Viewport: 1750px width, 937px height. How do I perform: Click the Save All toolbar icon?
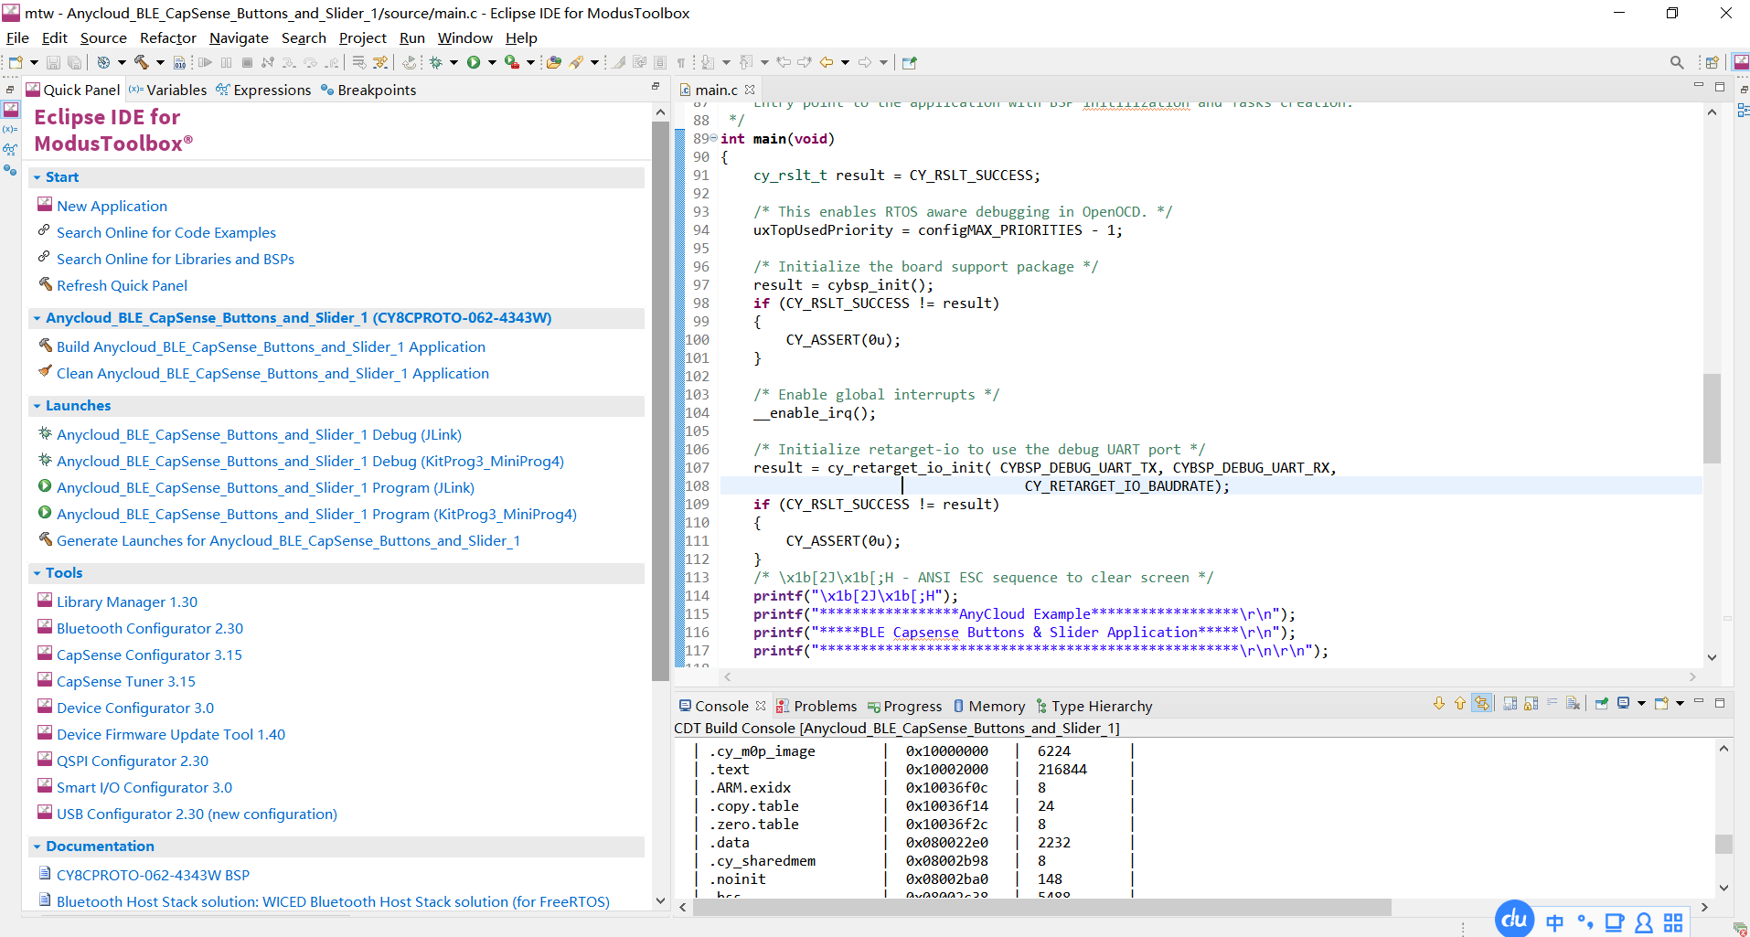74,62
